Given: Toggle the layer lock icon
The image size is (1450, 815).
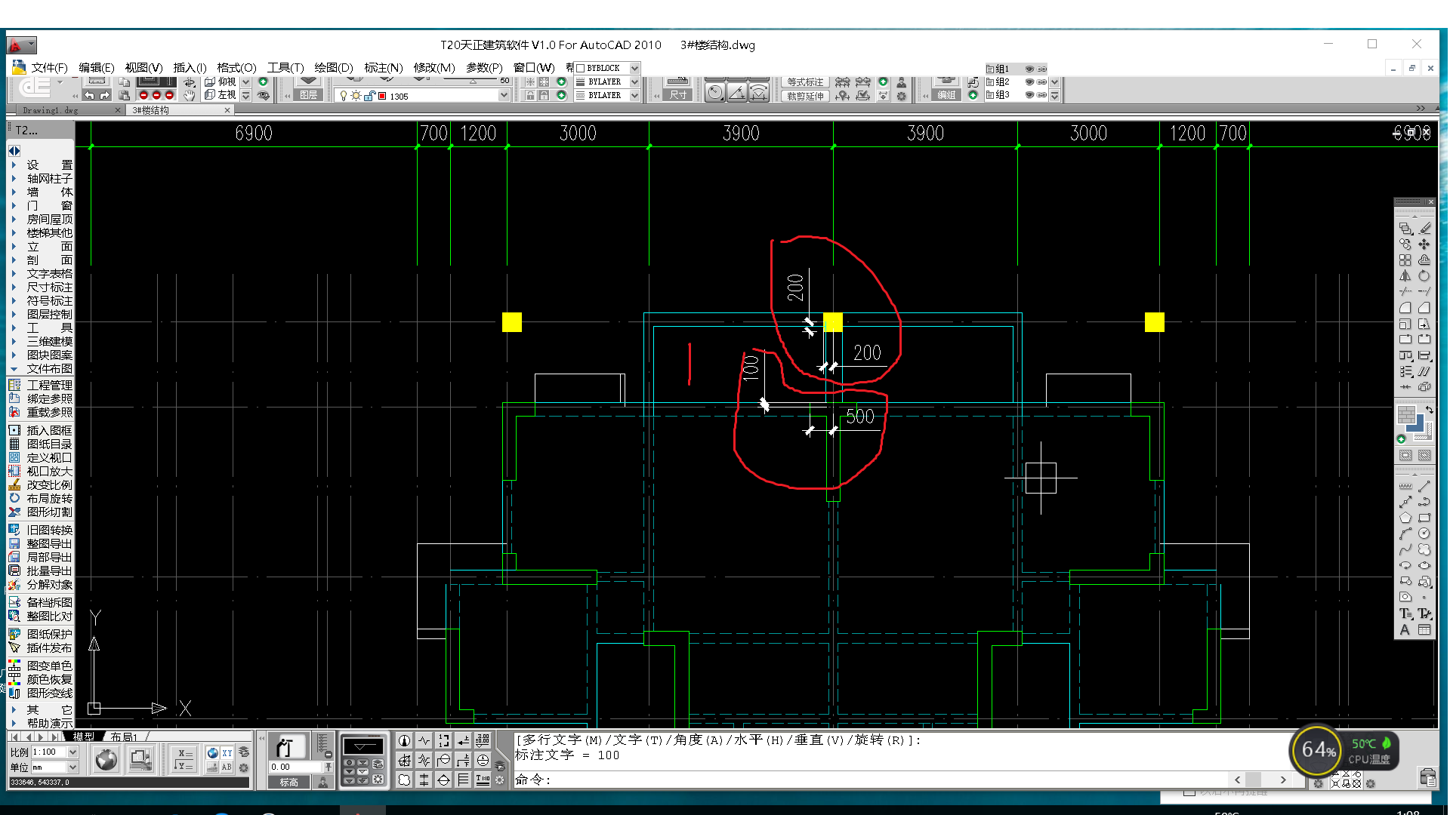Looking at the screenshot, I should [369, 96].
